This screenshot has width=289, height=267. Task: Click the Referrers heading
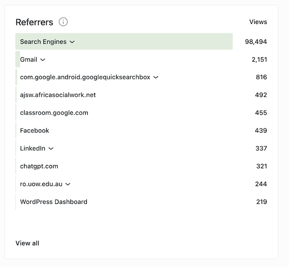pyautogui.click(x=34, y=22)
